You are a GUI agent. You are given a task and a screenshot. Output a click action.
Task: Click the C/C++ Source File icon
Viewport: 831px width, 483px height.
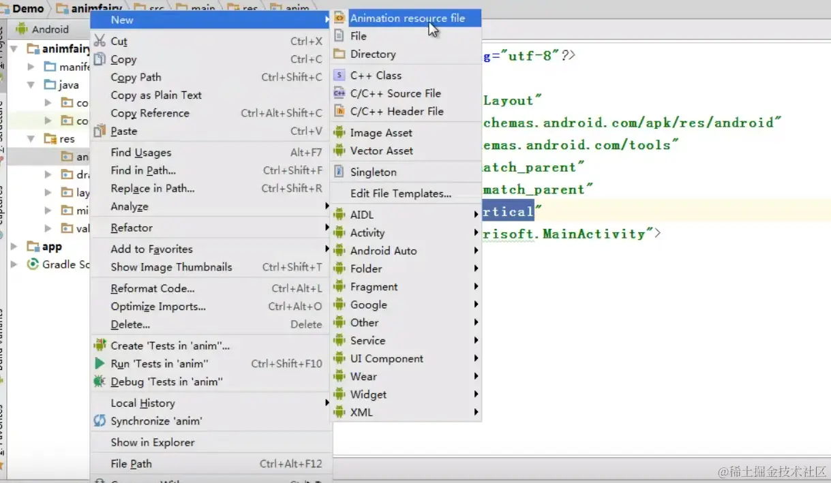[339, 93]
